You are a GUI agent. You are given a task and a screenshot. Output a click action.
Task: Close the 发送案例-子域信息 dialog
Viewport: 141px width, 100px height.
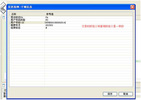coord(132,7)
